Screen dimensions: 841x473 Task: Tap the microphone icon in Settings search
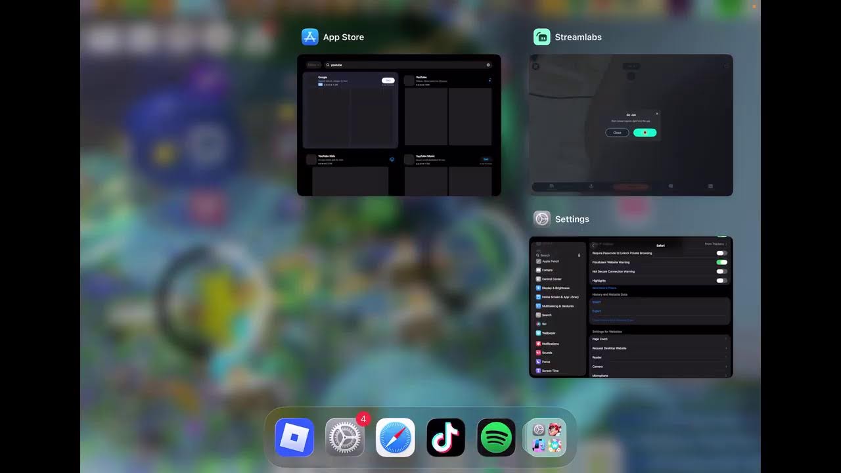[x=579, y=255]
